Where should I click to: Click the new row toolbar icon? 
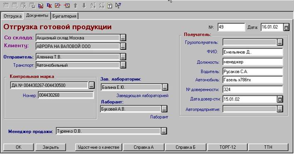click(6, 5)
